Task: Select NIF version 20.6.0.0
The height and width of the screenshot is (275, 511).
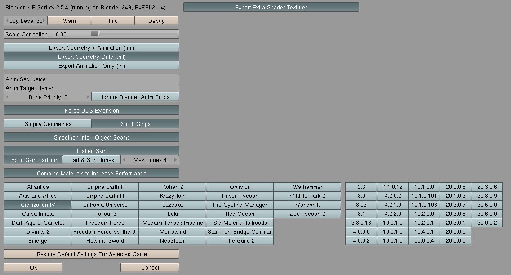Action: point(487,214)
